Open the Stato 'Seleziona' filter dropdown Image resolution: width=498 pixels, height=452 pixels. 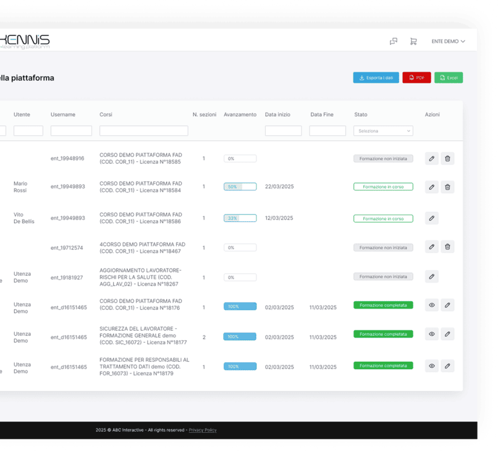pyautogui.click(x=383, y=131)
